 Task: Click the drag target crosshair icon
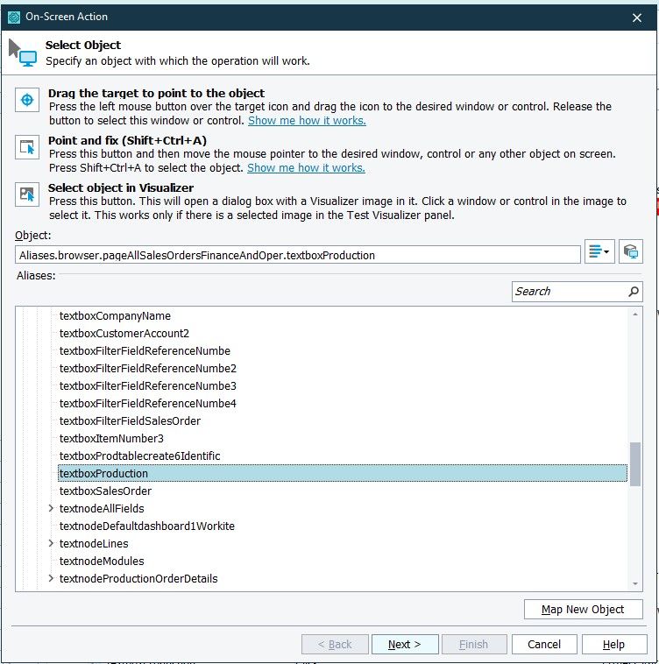(27, 100)
